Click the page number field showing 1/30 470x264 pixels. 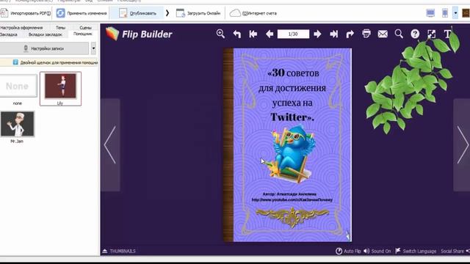click(293, 34)
